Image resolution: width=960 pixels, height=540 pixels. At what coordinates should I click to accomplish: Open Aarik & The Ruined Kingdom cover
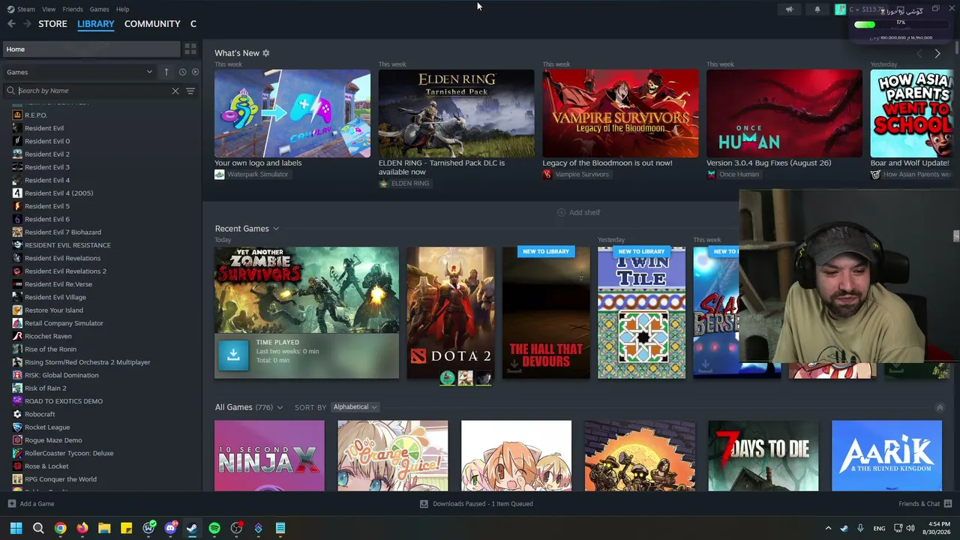886,456
